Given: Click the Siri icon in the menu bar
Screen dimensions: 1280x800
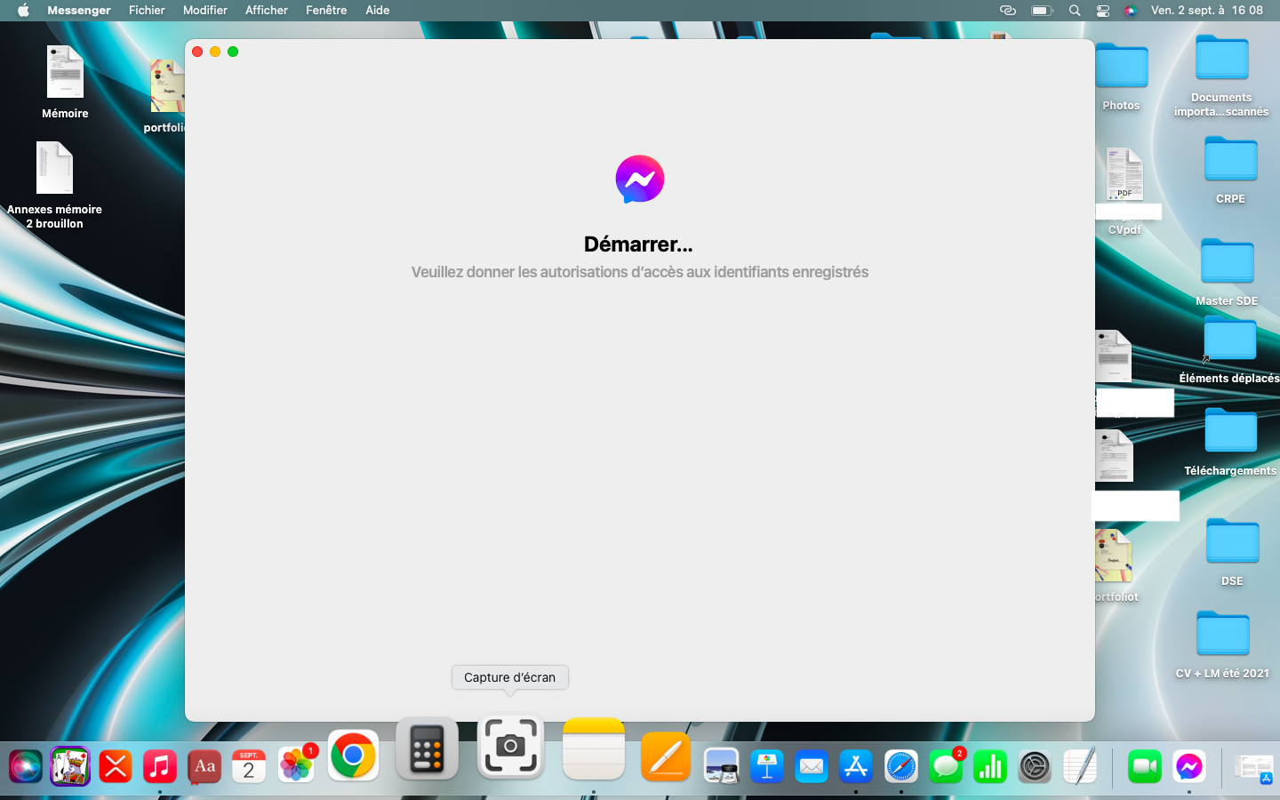Looking at the screenshot, I should pyautogui.click(x=1131, y=11).
